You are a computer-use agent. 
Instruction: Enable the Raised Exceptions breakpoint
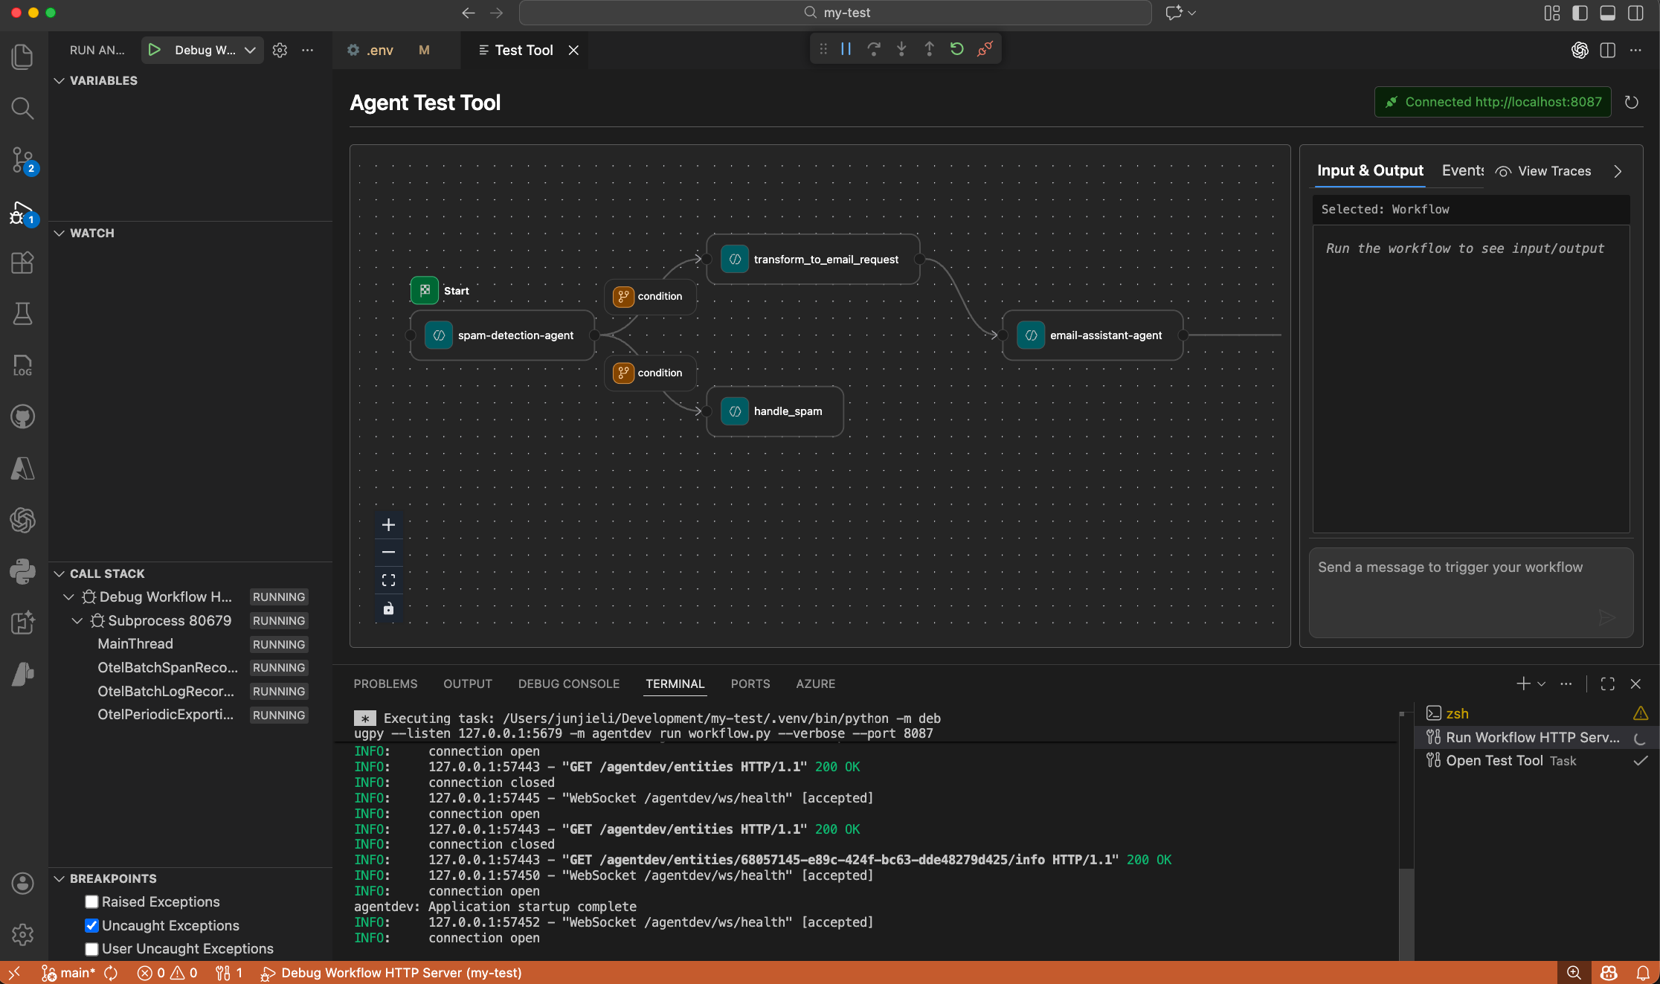click(x=91, y=901)
